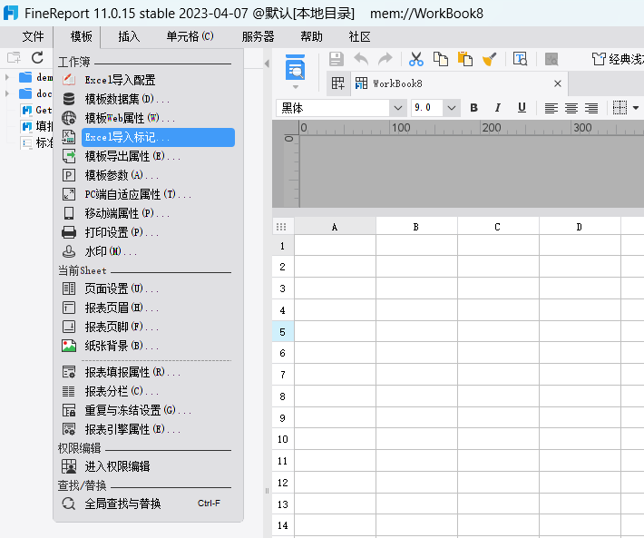The image size is (644, 538).
Task: Click the Redo arrow icon
Action: point(385,59)
